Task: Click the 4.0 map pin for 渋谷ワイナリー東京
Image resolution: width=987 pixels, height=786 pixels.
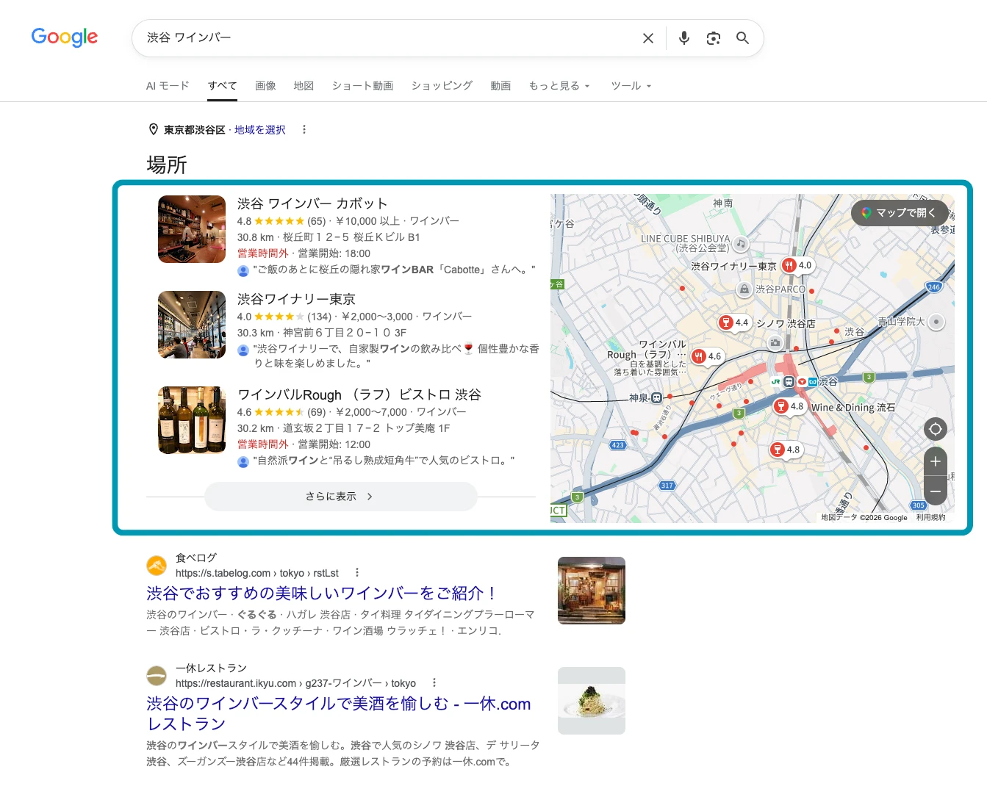Action: pyautogui.click(x=797, y=265)
